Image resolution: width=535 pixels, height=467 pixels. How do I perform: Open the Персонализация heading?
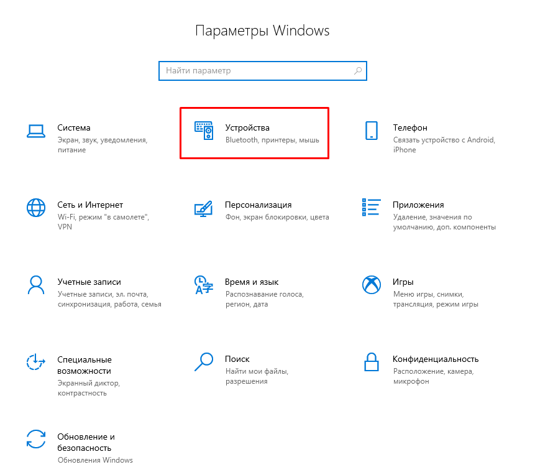pyautogui.click(x=258, y=205)
